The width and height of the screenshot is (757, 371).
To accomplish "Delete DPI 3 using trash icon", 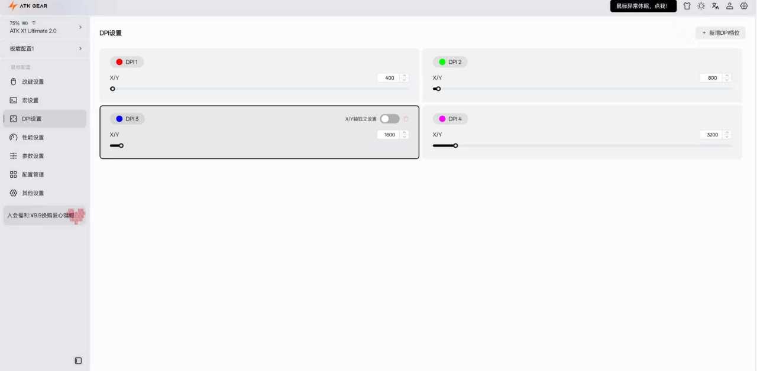I will tap(406, 119).
